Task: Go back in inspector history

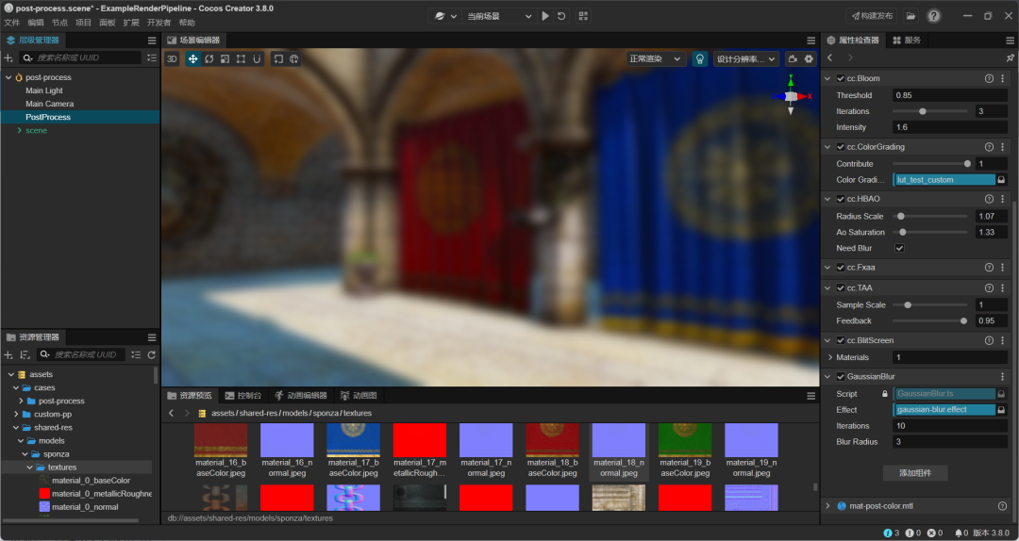Action: click(830, 57)
